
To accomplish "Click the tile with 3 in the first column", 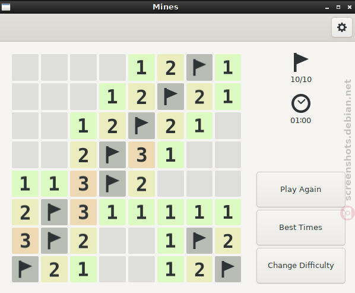I will tap(25, 241).
